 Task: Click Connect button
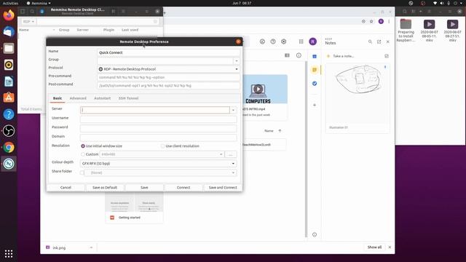click(183, 188)
